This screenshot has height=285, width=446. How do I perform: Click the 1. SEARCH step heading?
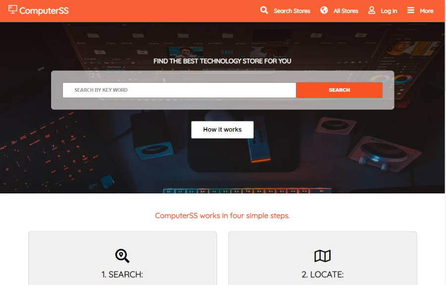pyautogui.click(x=122, y=275)
